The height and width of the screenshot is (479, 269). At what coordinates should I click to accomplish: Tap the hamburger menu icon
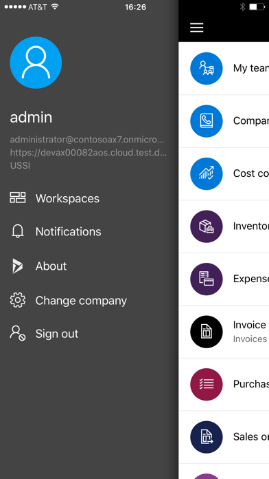click(196, 28)
